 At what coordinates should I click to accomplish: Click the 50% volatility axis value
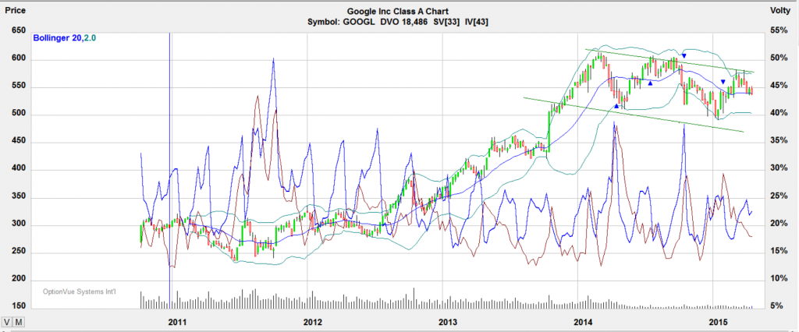pyautogui.click(x=779, y=58)
